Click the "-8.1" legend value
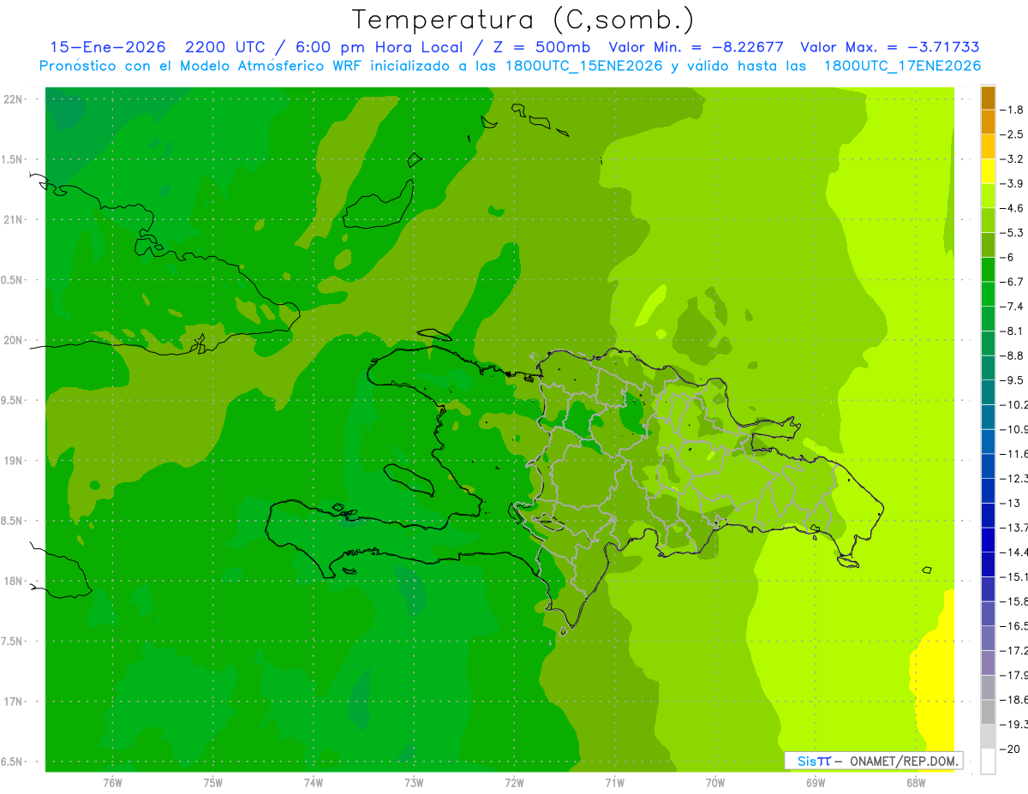1028x794 pixels. 1013,331
